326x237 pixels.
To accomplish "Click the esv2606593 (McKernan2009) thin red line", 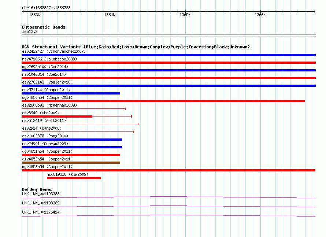I will [74, 109].
